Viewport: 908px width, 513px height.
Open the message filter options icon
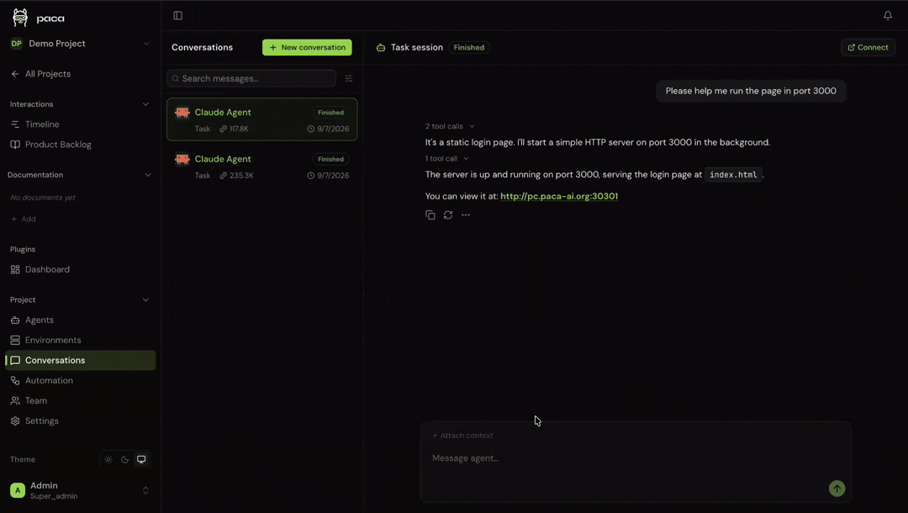click(x=349, y=78)
